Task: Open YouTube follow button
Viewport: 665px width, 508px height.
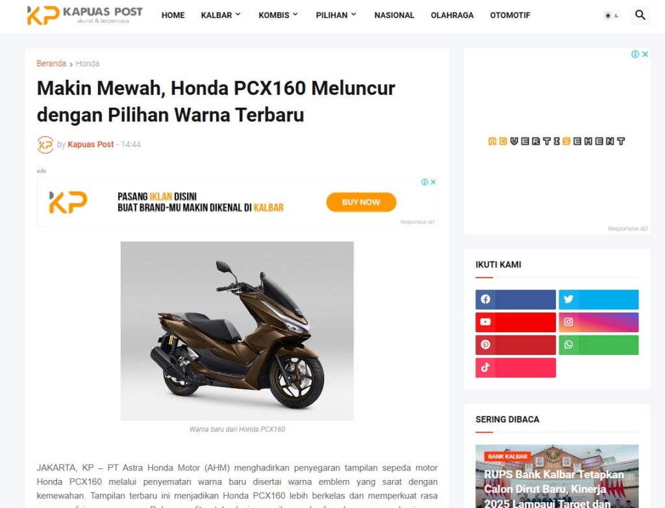Action: click(515, 322)
